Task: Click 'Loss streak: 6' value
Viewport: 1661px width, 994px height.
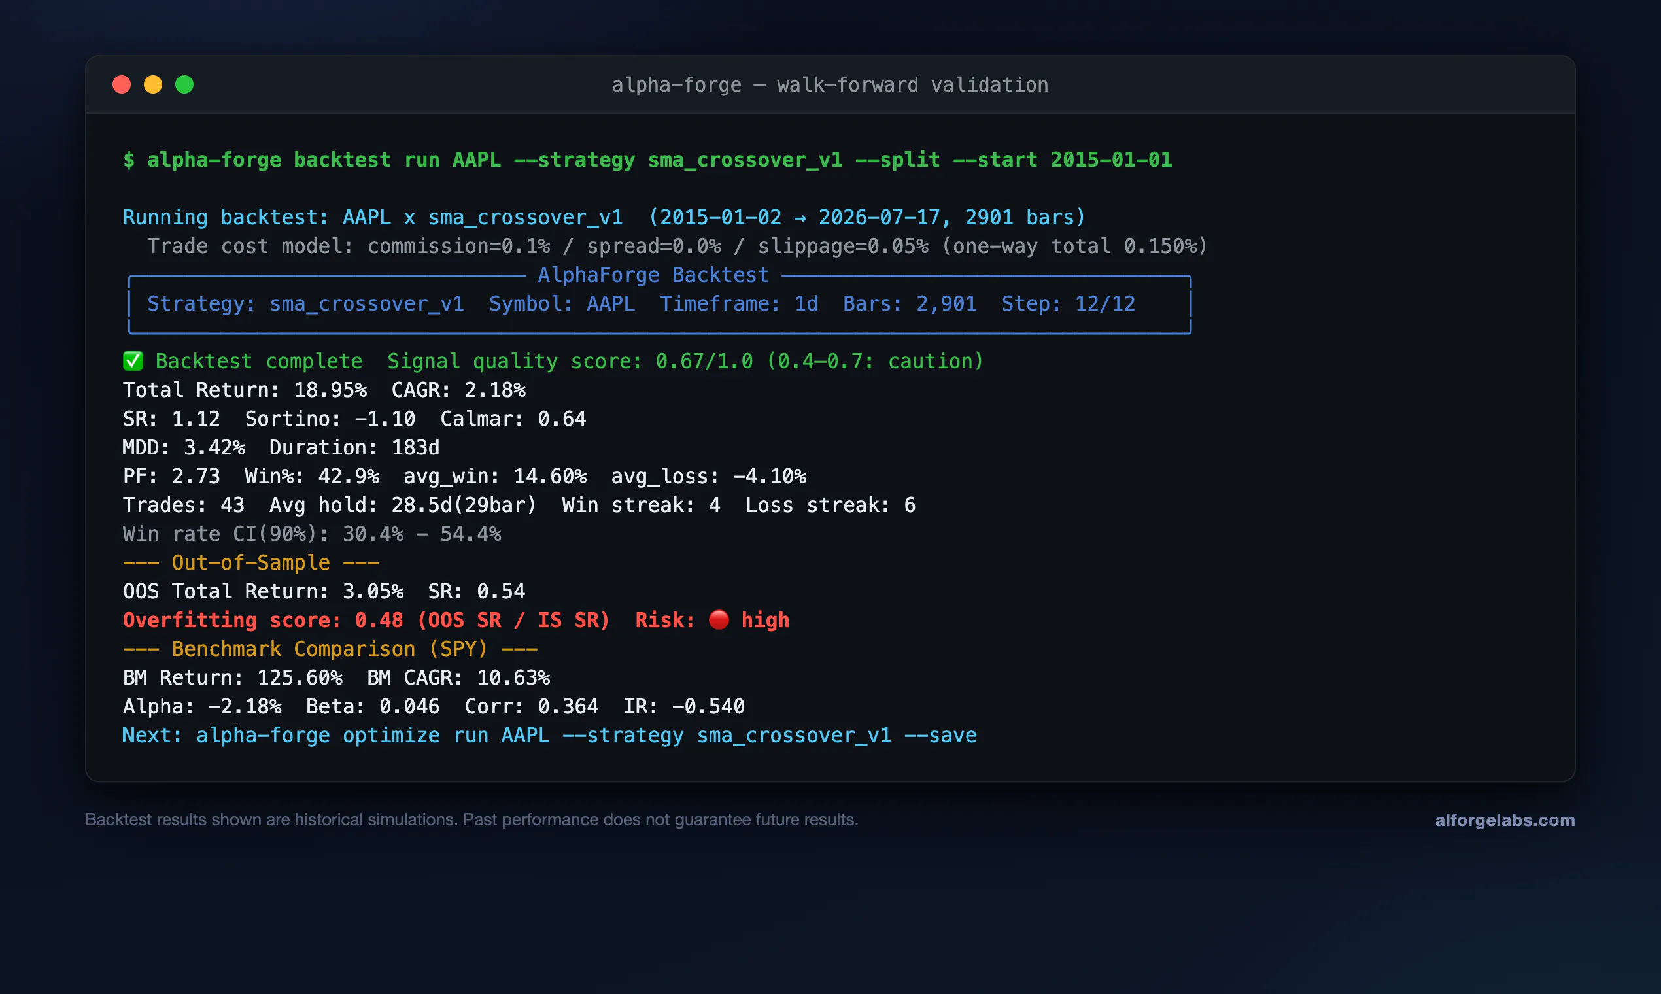Action: (830, 505)
